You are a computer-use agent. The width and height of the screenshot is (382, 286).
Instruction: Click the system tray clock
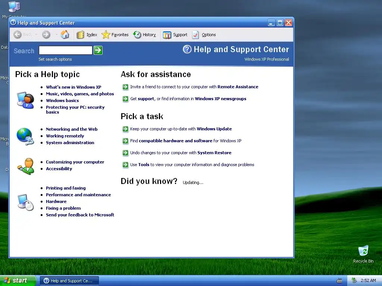coord(368,280)
